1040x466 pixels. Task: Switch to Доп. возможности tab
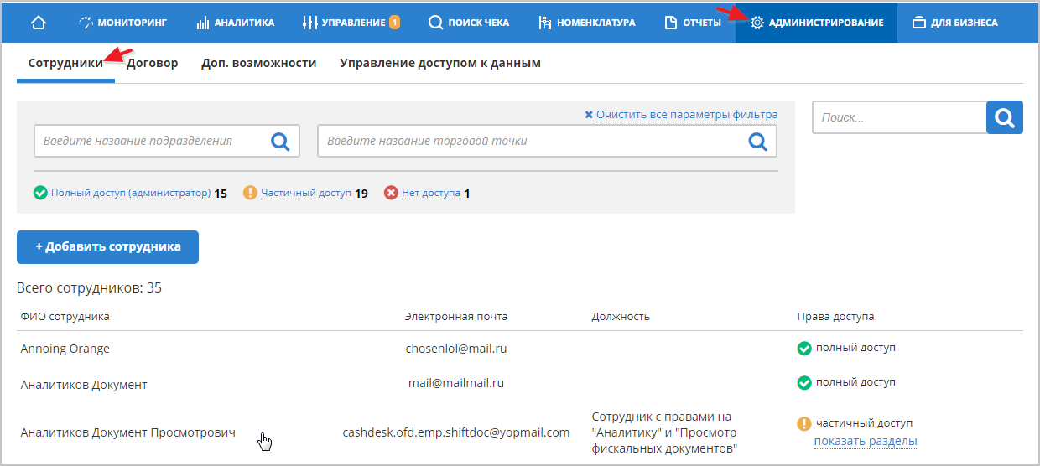tap(258, 63)
